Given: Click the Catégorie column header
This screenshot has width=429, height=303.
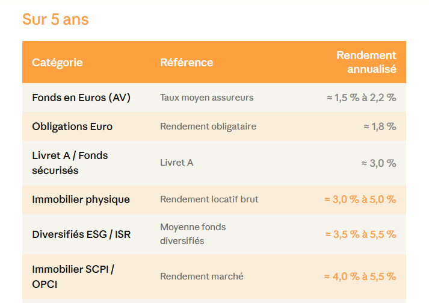Looking at the screenshot, I should point(57,62).
